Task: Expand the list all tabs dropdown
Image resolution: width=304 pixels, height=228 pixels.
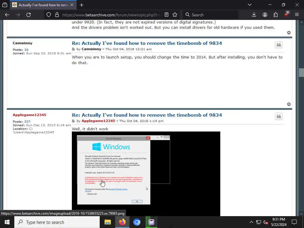Action: (250, 5)
